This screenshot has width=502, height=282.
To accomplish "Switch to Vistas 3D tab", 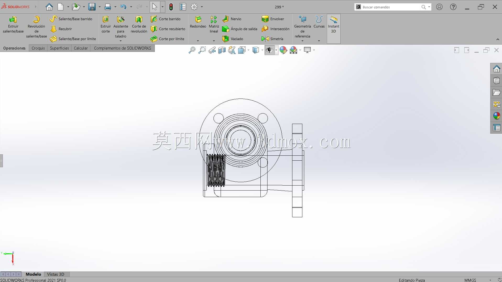I will (56, 274).
